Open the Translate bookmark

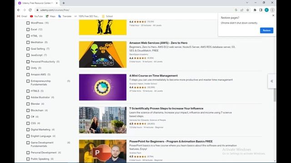[65, 16]
